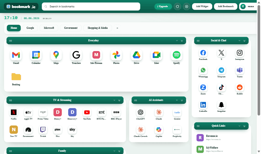Expand the Social & Chat double chevron
The image size is (261, 154).
coord(244,40)
